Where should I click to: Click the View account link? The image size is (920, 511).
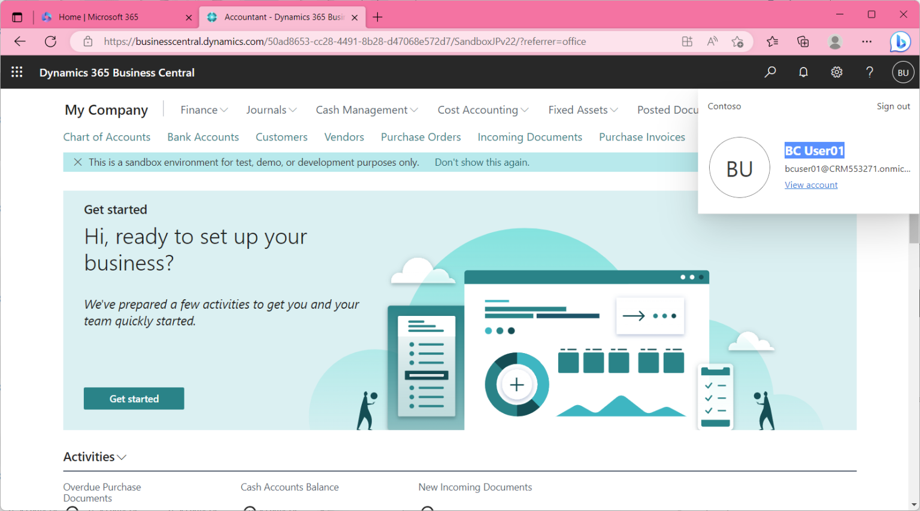tap(811, 185)
